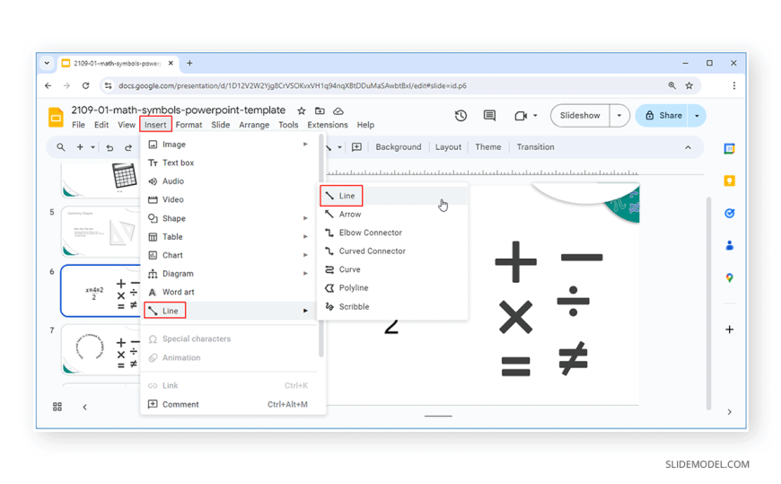
Task: Bookmark this page with star icon
Action: pos(689,85)
